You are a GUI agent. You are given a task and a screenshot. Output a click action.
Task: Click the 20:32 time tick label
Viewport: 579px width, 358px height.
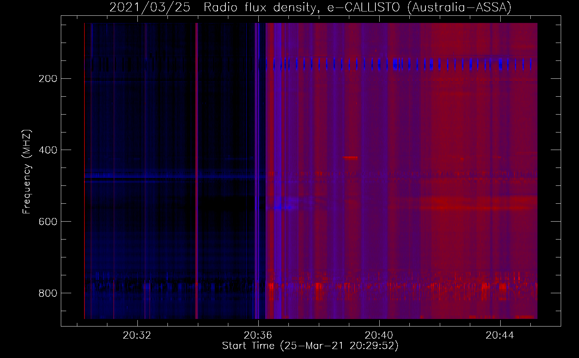click(137, 335)
